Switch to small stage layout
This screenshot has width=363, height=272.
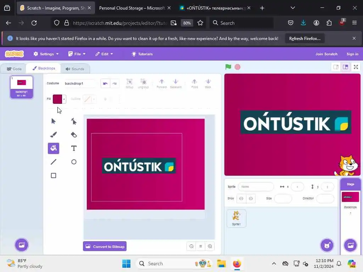point(336,67)
